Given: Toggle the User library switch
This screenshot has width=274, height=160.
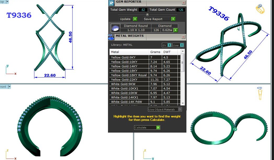Looking at the screenshot, I should click(178, 45).
